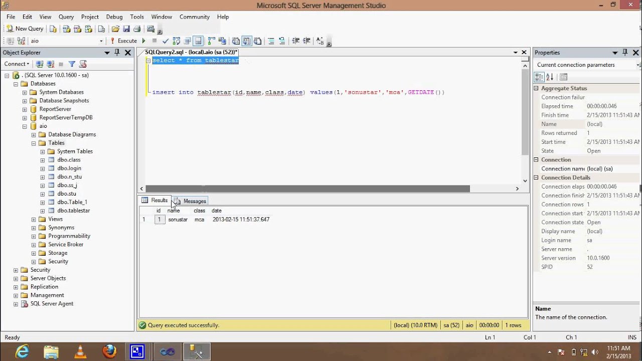Select the dbo.login table
Image resolution: width=642 pixels, height=361 pixels.
(x=69, y=168)
